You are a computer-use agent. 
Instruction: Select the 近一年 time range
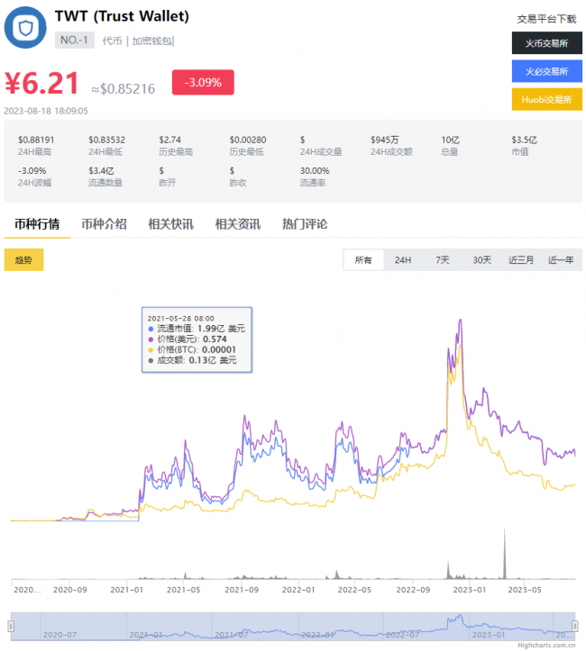pos(561,260)
